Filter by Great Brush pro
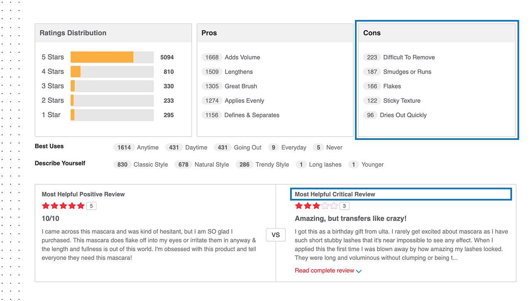 (229, 86)
